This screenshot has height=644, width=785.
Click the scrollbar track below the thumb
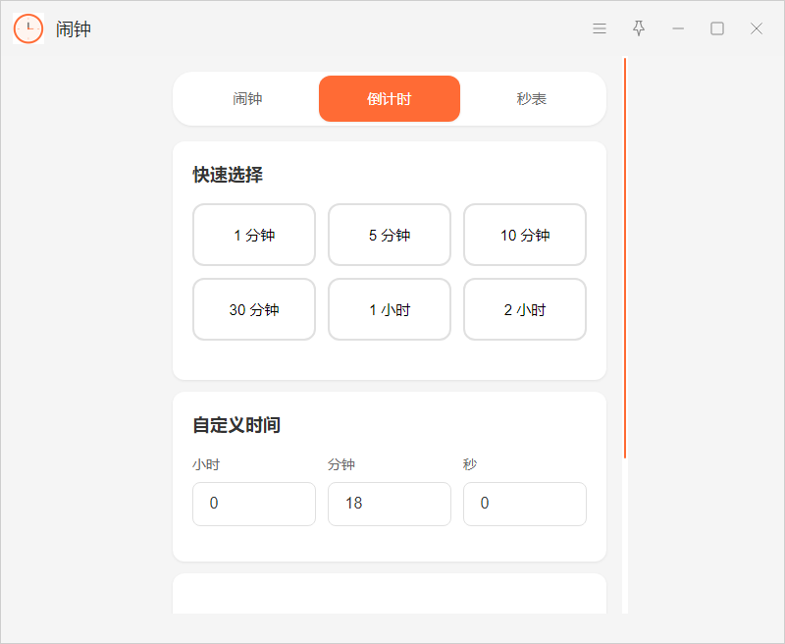(x=625, y=540)
